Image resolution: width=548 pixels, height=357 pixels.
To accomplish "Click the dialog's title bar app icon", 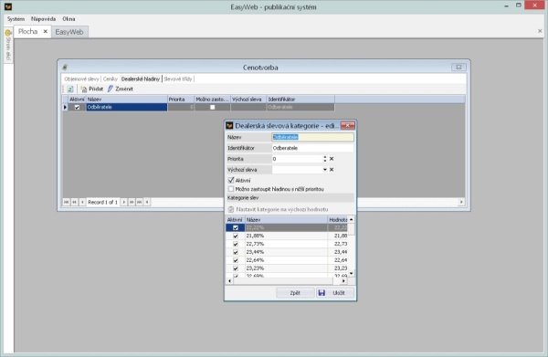I will tap(229, 125).
